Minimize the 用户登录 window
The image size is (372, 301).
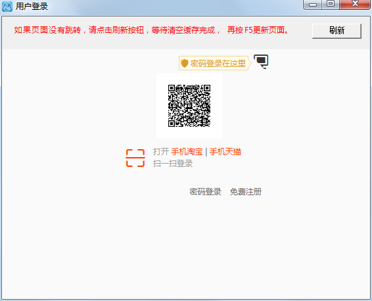click(313, 4)
